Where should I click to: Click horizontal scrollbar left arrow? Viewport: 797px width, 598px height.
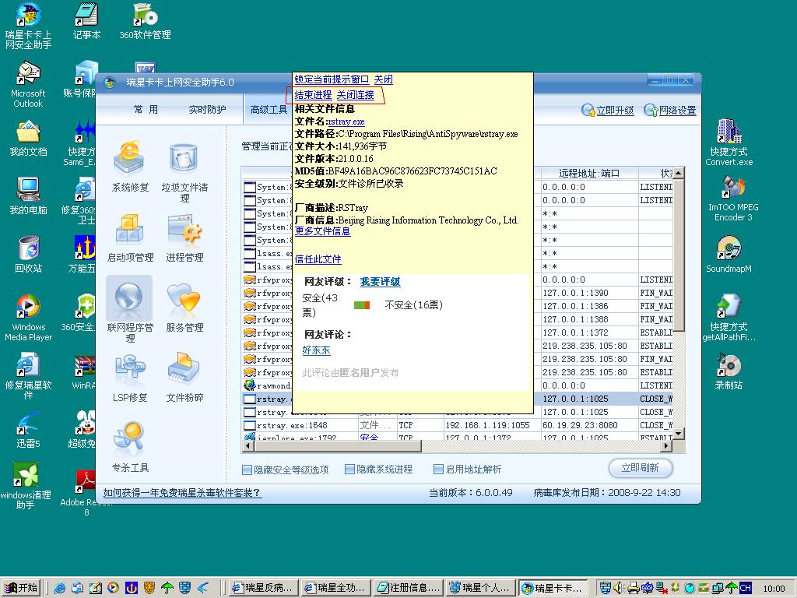click(x=248, y=446)
